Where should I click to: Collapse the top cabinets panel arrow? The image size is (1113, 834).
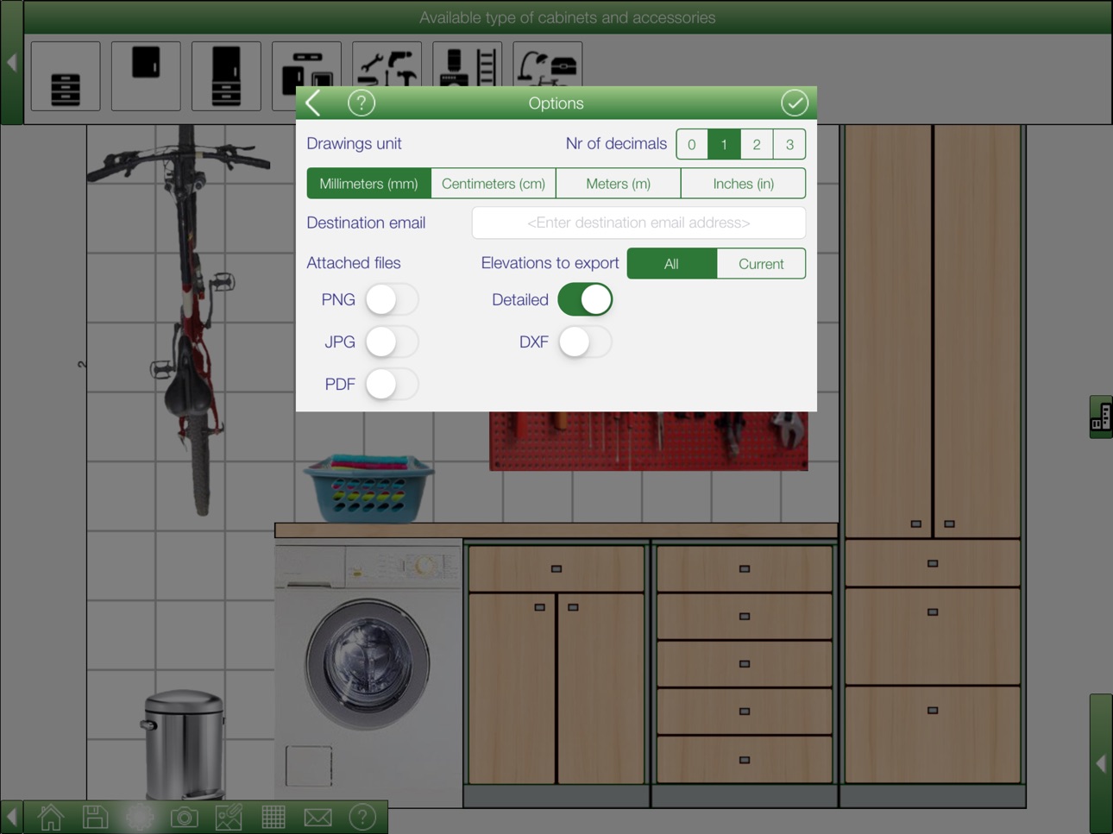coord(11,62)
